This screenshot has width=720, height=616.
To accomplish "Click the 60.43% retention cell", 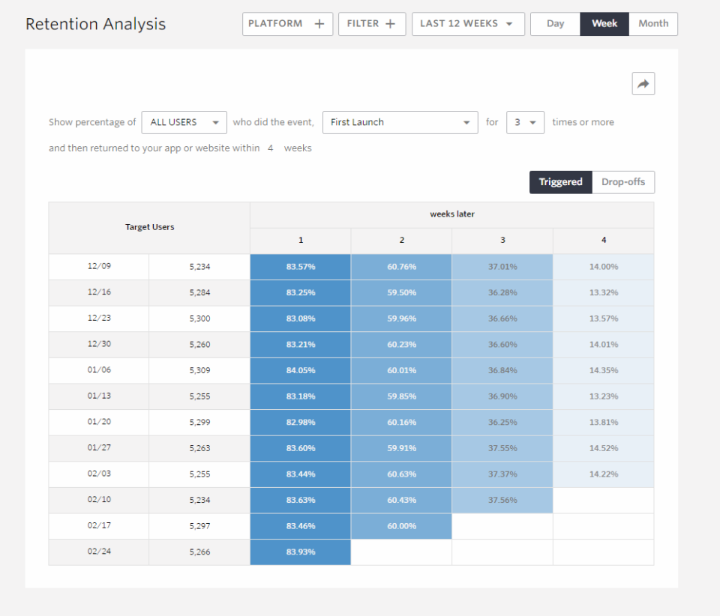I will click(x=401, y=500).
